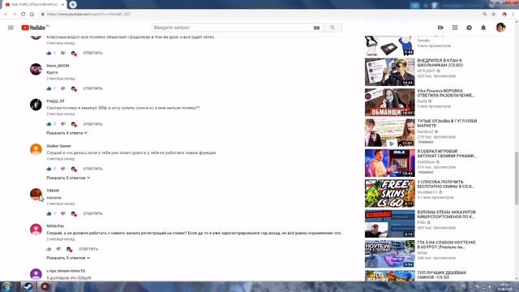Like the Denis_BOOM comment
The image size is (519, 292).
coord(49,88)
